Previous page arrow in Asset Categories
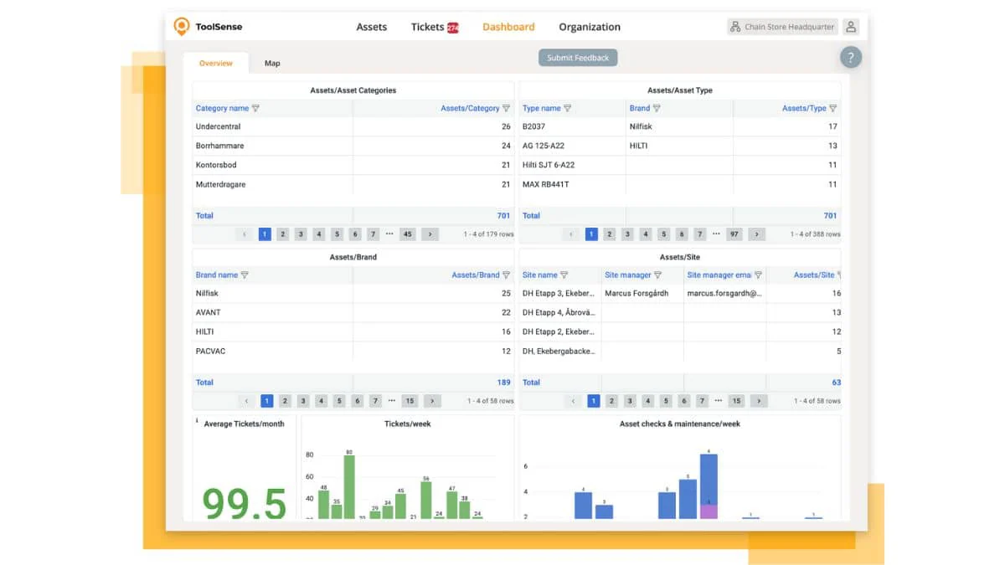The image size is (1005, 565). pos(245,234)
